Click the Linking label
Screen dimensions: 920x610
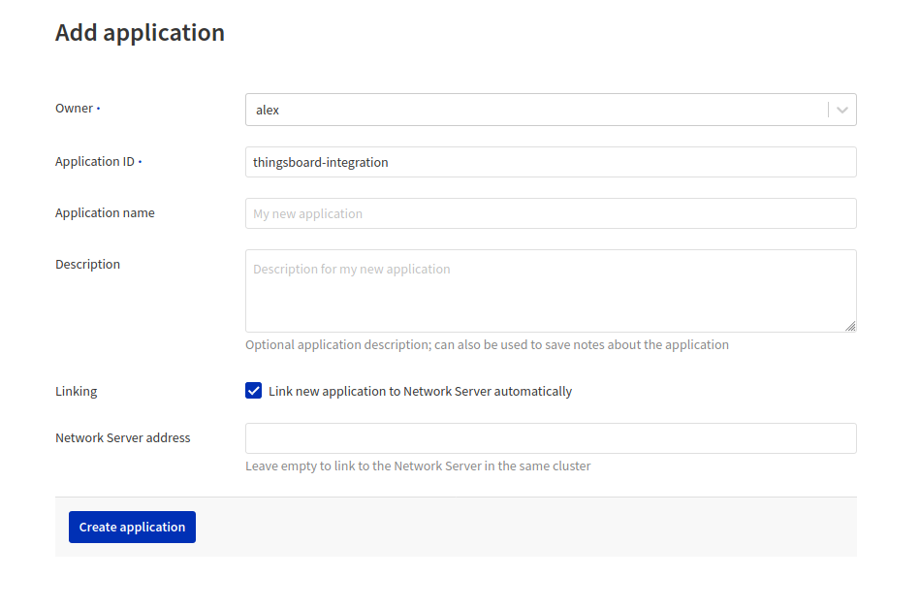[77, 392]
